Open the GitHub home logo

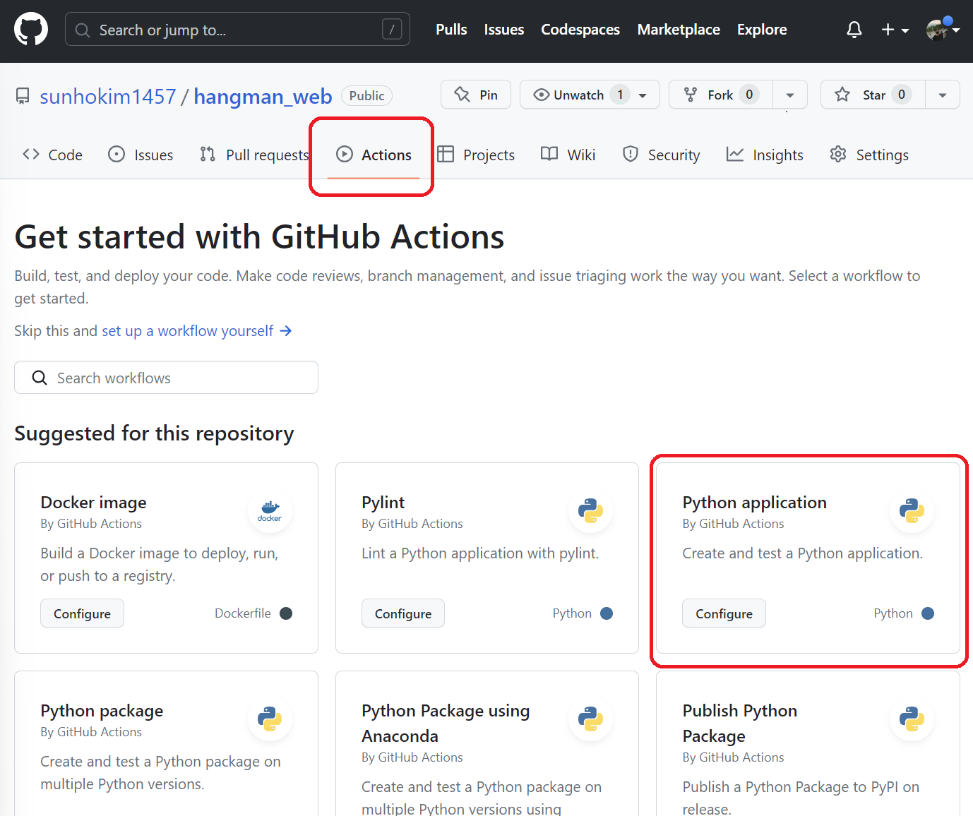[31, 30]
